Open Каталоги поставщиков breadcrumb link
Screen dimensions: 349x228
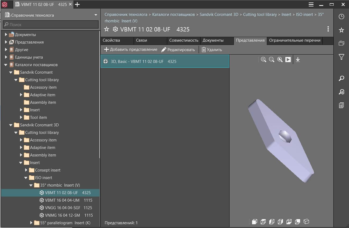[173, 15]
